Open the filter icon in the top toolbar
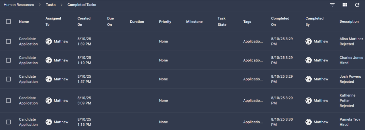This screenshot has height=130, width=365. click(332, 5)
